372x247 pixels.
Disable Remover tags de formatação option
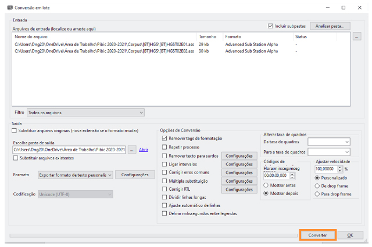[x=165, y=139]
